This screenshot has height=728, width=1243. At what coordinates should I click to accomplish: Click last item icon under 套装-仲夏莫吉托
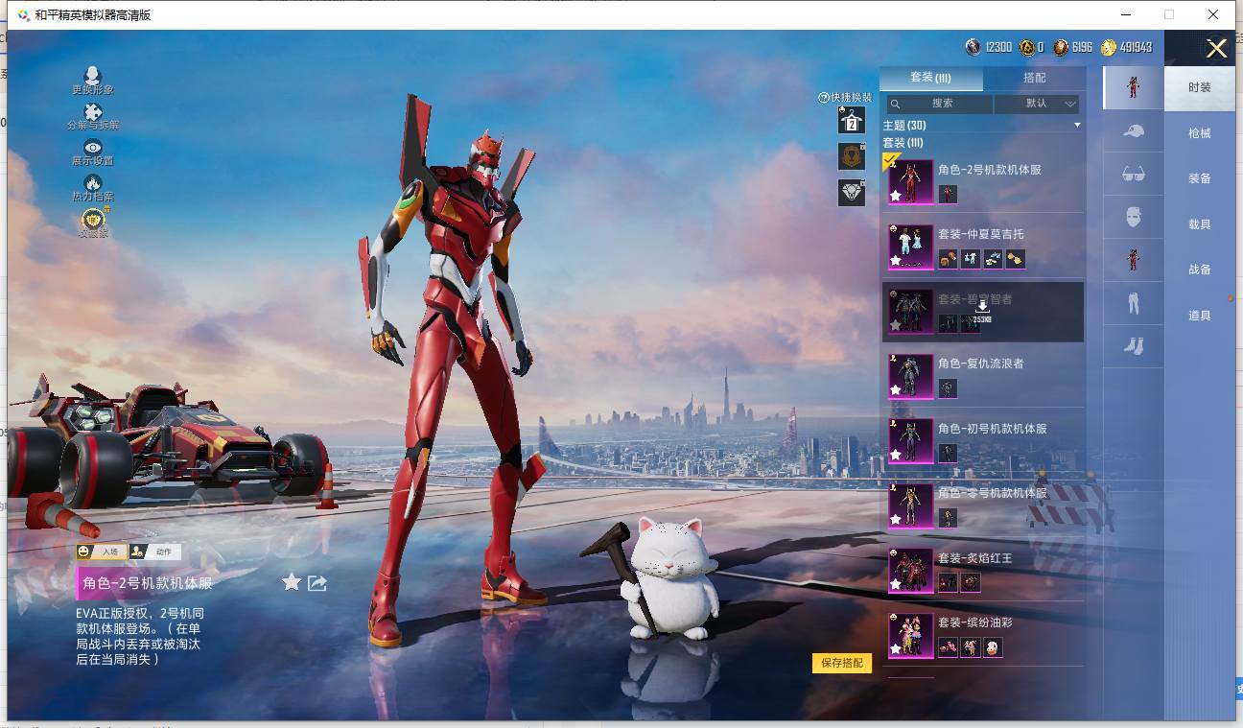(x=1016, y=259)
